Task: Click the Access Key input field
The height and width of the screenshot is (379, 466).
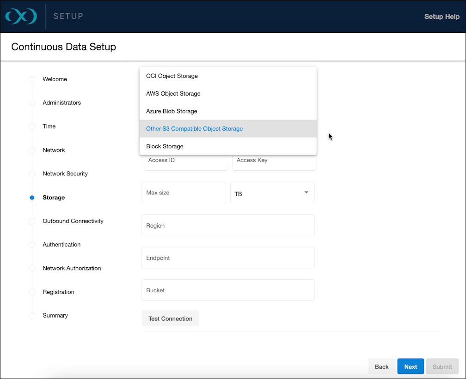Action: (x=274, y=160)
